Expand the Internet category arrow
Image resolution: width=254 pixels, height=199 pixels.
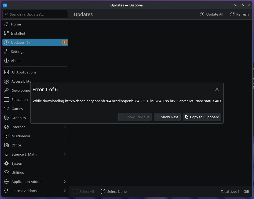click(x=64, y=127)
